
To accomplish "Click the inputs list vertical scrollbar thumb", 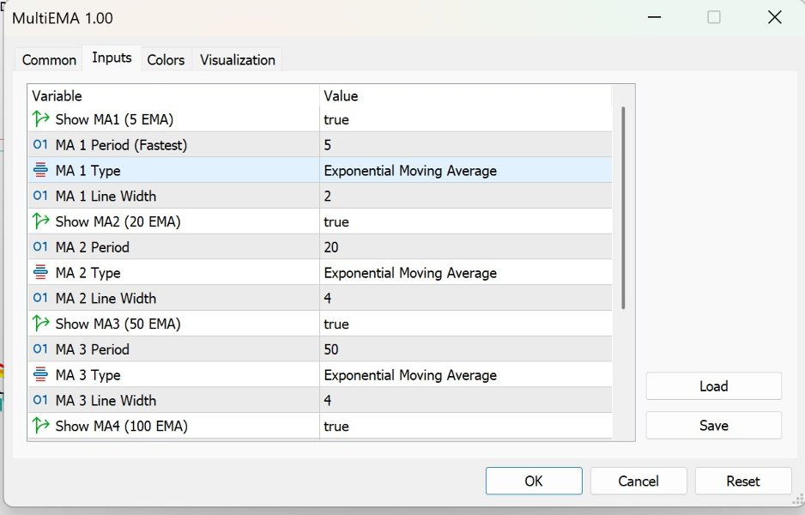I will coord(623,208).
